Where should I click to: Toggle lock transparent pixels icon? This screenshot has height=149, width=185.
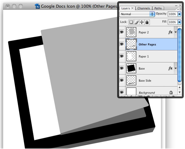pos(131,22)
